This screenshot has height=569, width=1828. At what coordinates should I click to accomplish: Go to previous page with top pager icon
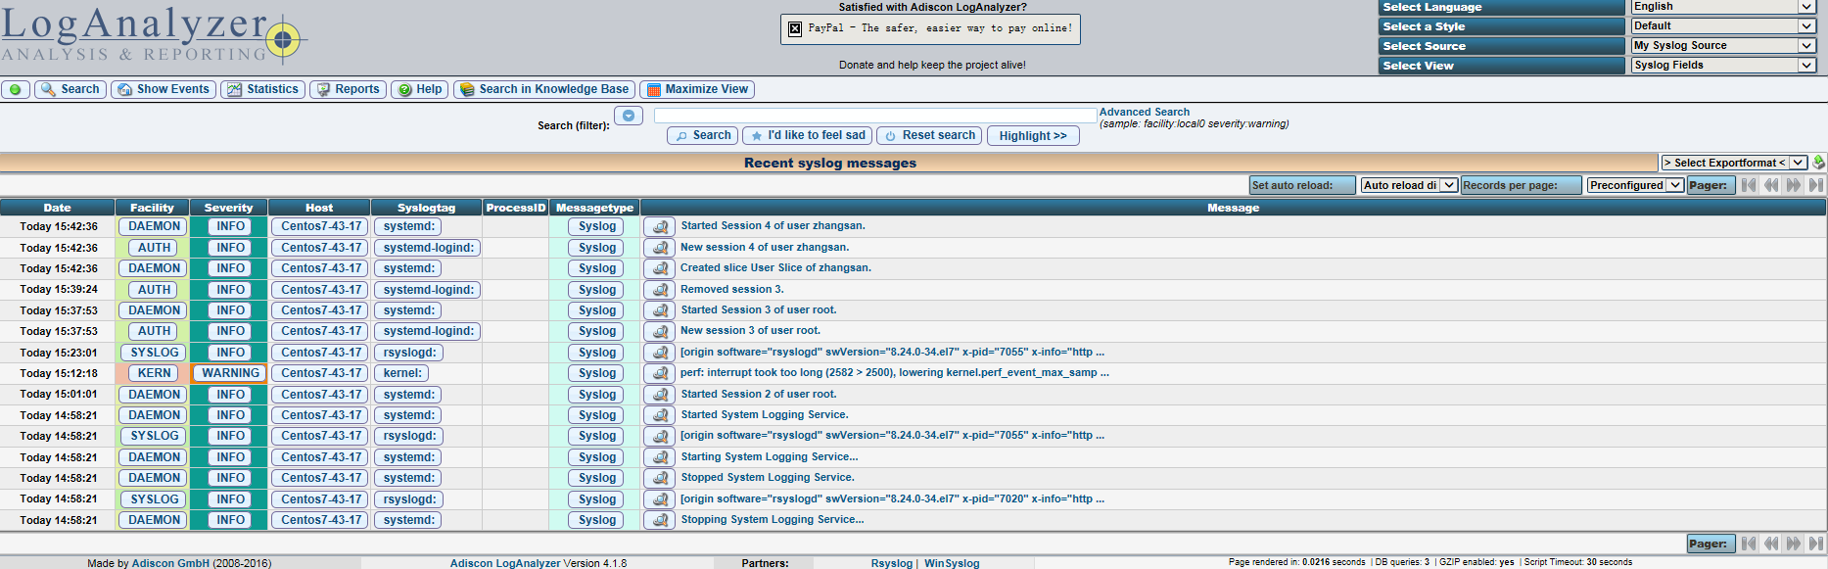click(x=1771, y=185)
